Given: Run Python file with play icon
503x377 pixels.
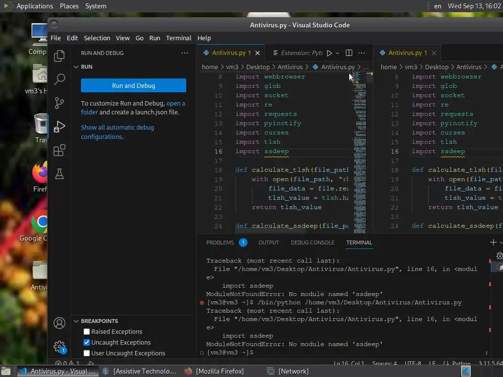Looking at the screenshot, I should [x=329, y=53].
